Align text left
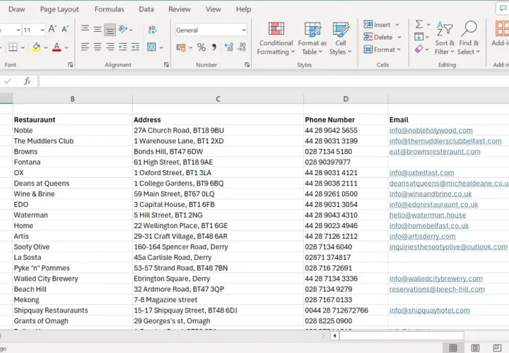 coord(85,47)
